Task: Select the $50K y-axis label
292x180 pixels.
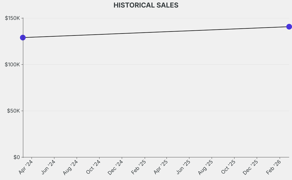Action: click(14, 111)
